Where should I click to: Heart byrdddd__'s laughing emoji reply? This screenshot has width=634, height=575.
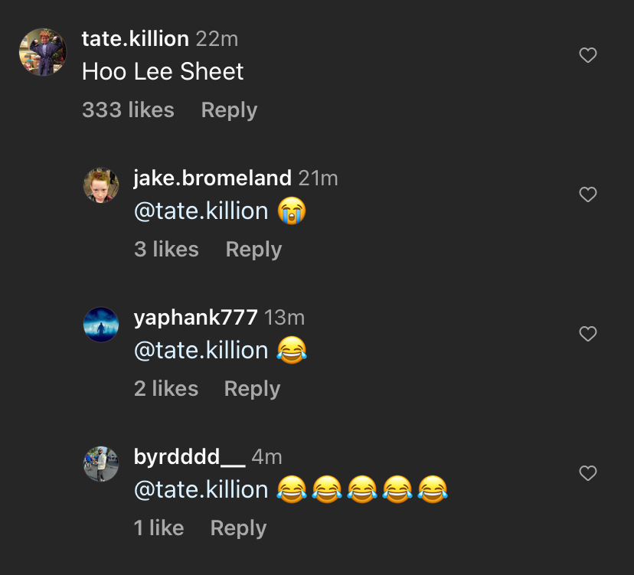pos(588,473)
